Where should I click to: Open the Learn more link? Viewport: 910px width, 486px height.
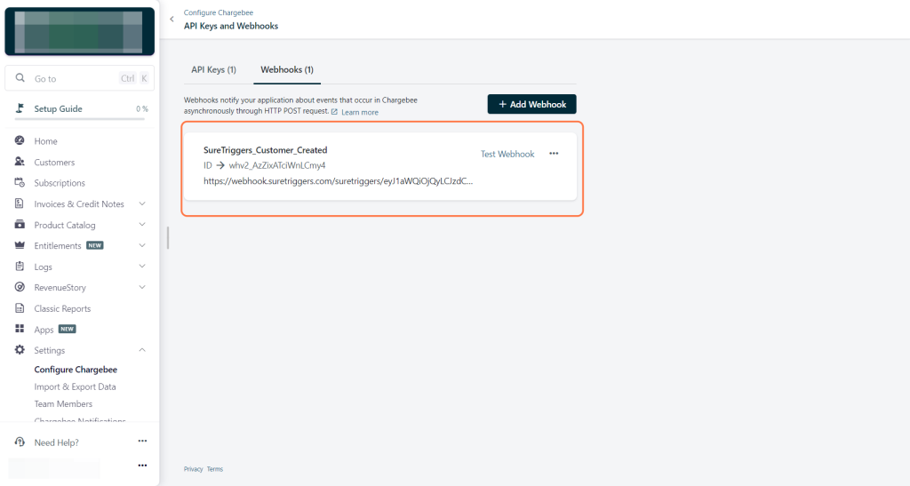tap(359, 113)
